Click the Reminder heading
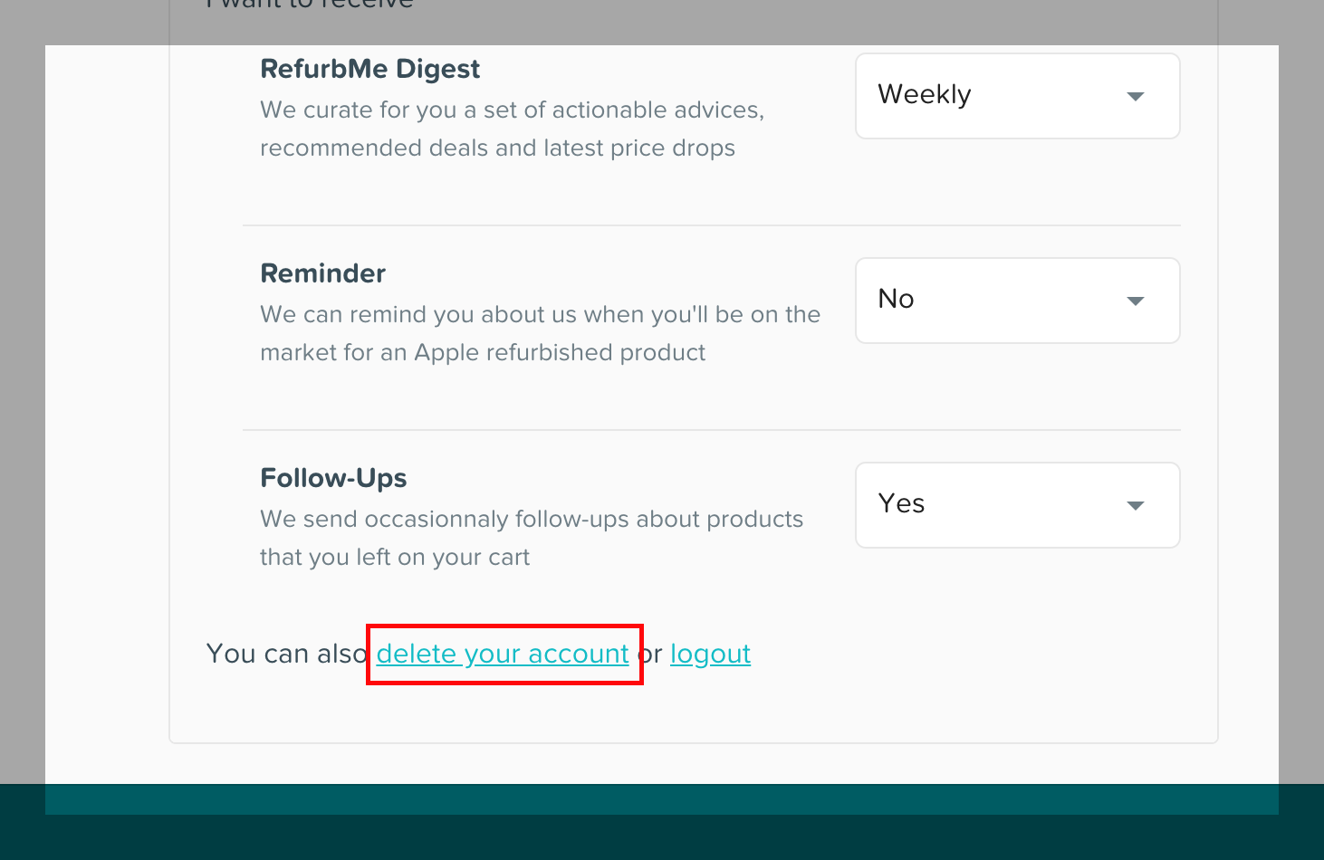1324x860 pixels. (x=322, y=273)
